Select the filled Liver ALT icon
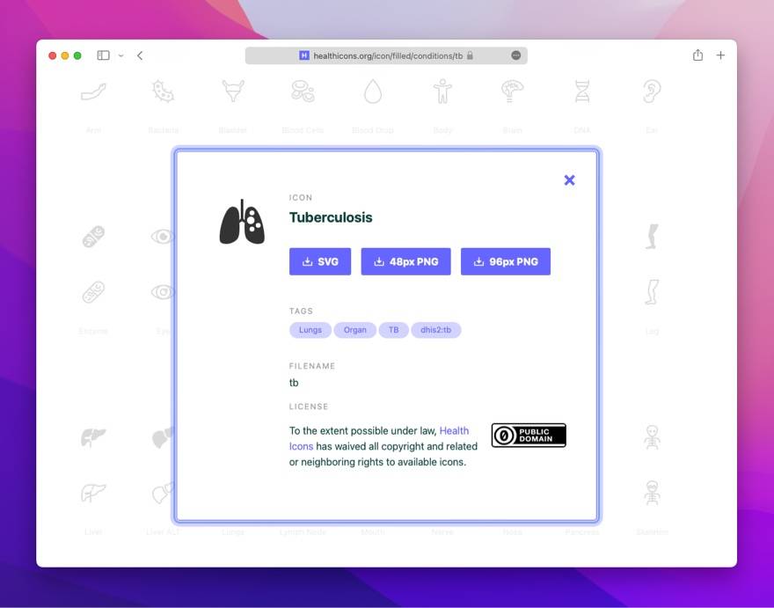 pos(163,437)
